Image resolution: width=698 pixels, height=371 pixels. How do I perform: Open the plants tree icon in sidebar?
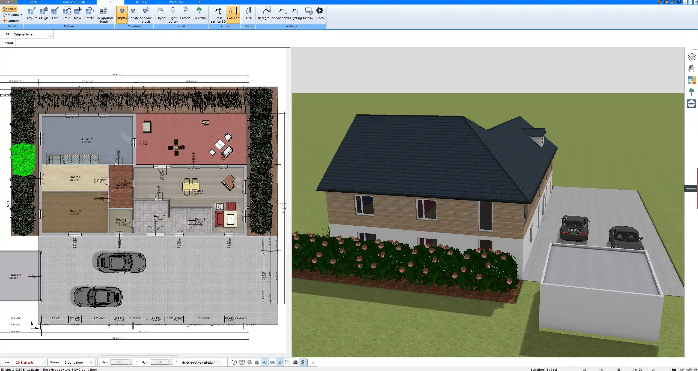pyautogui.click(x=691, y=92)
